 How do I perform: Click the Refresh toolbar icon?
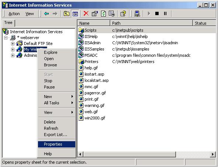(x=103, y=14)
